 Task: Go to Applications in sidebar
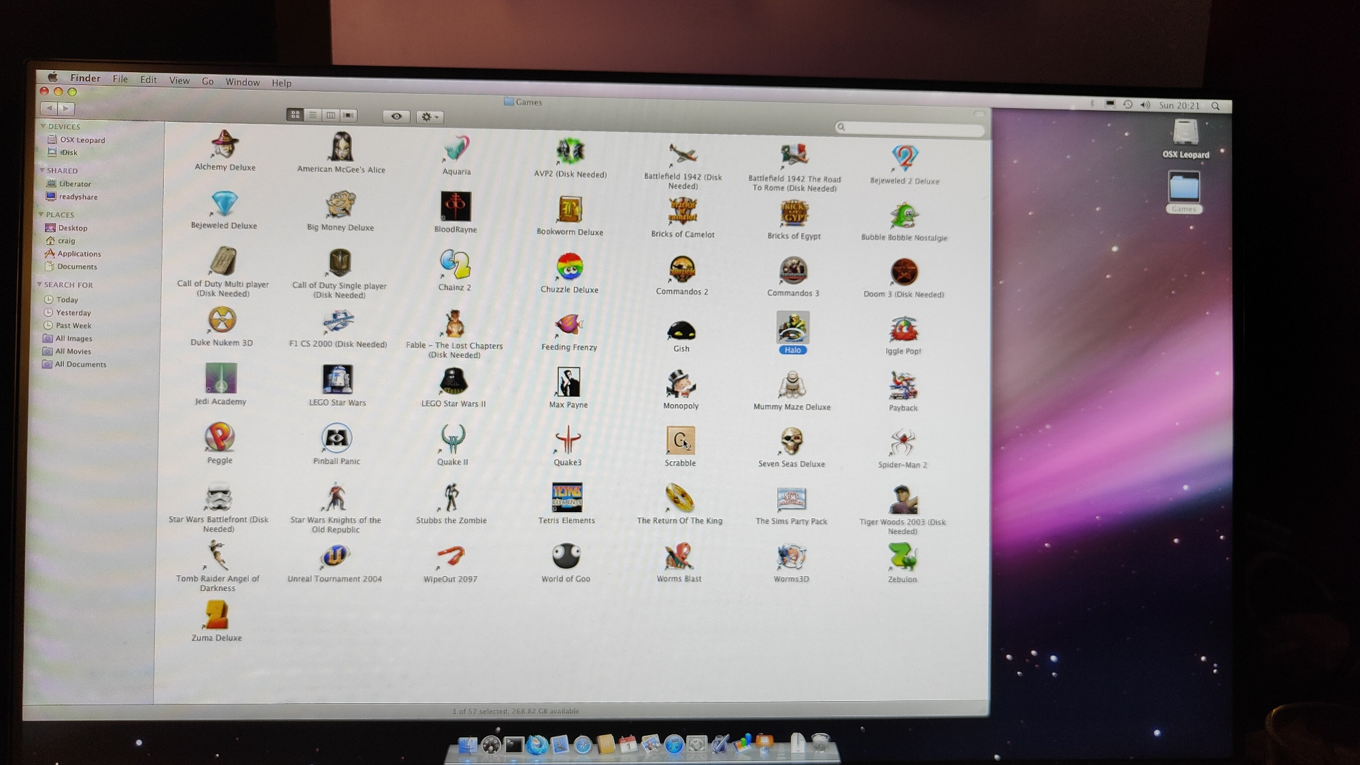click(73, 254)
